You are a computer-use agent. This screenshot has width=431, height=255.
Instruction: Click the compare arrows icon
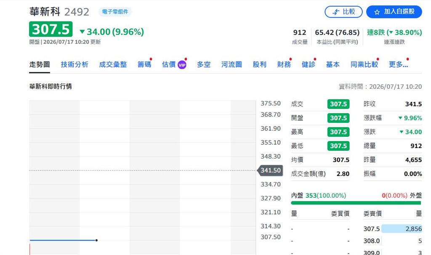click(x=335, y=12)
